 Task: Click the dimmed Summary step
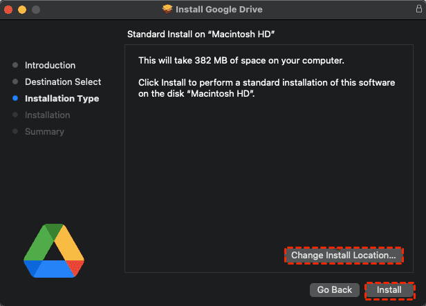pyautogui.click(x=44, y=132)
